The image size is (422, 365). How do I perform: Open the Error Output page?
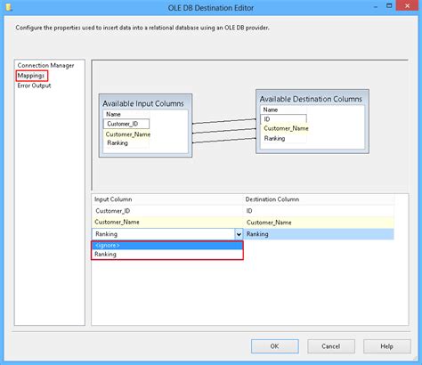tap(34, 85)
